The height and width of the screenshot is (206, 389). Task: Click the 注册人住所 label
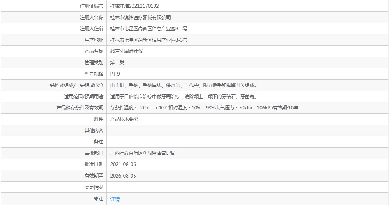click(92, 28)
